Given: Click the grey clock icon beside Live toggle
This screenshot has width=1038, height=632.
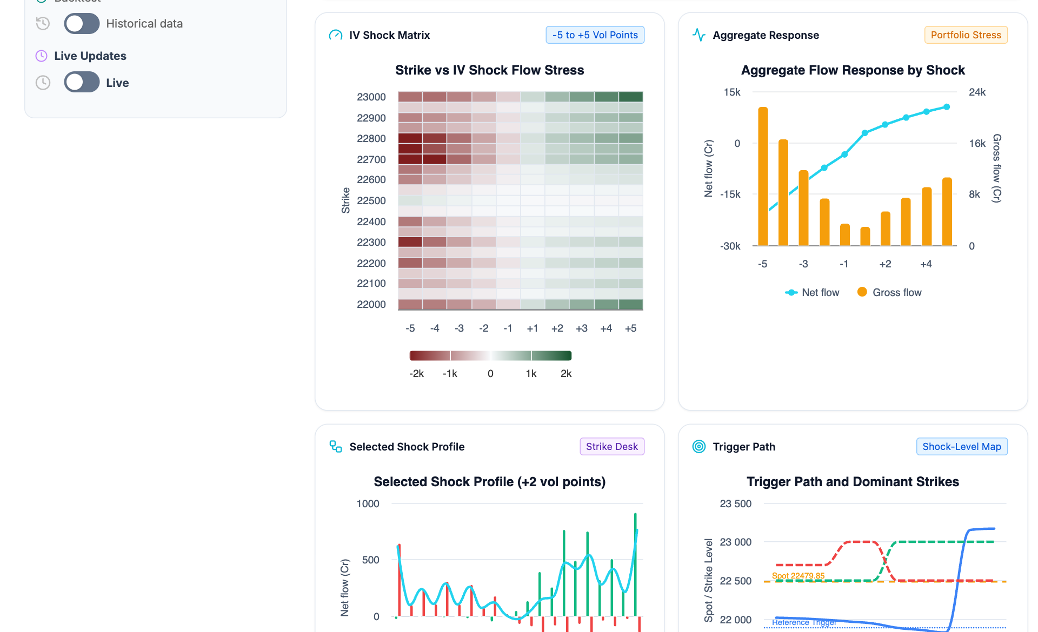Looking at the screenshot, I should pyautogui.click(x=43, y=83).
